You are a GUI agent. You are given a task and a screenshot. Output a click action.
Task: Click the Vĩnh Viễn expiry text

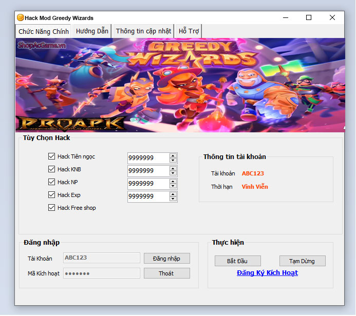(255, 187)
